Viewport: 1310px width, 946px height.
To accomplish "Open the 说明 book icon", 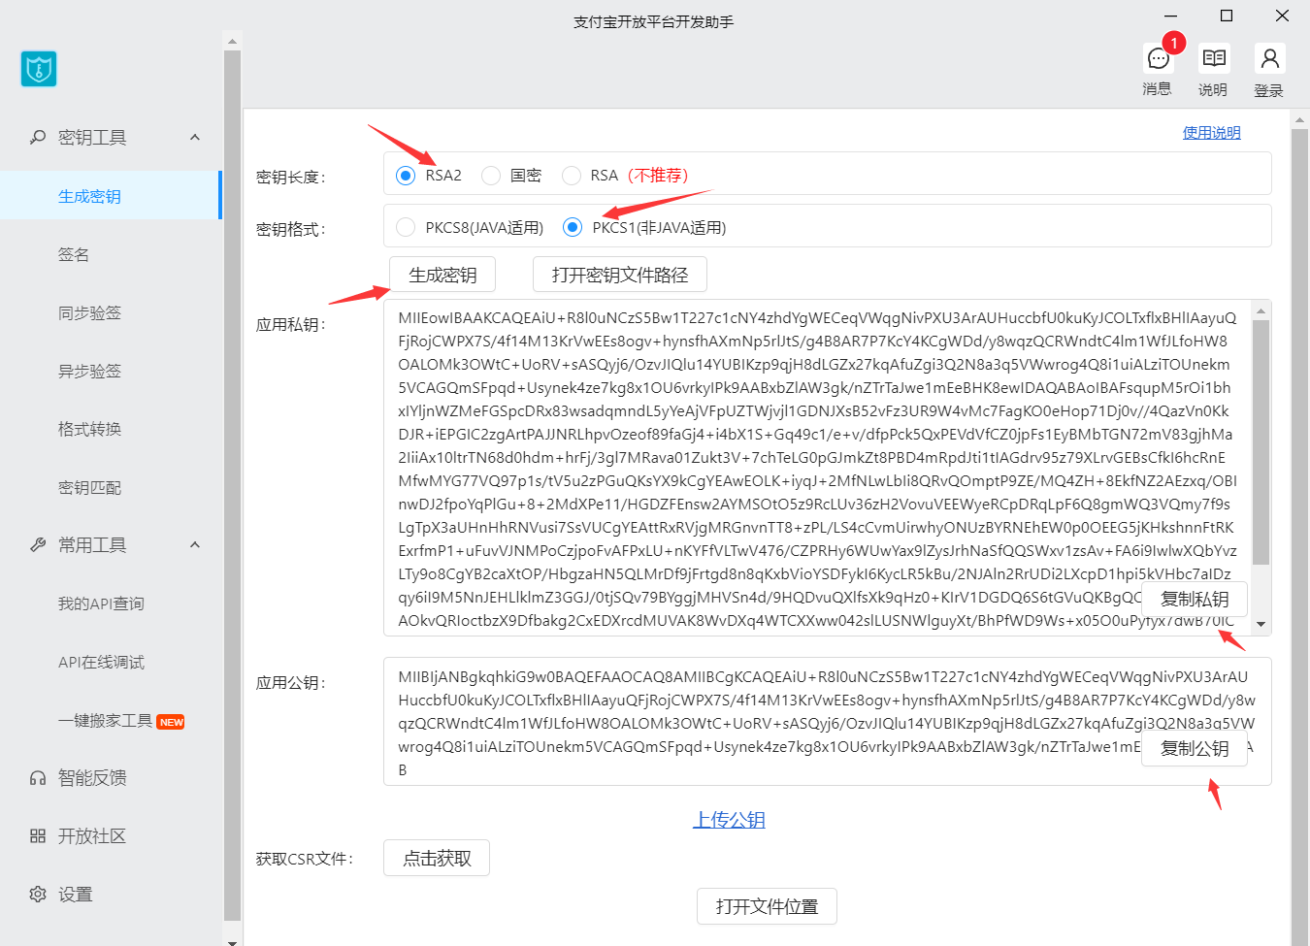I will 1213,58.
